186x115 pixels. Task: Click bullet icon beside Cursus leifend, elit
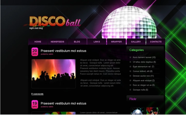(130, 71)
